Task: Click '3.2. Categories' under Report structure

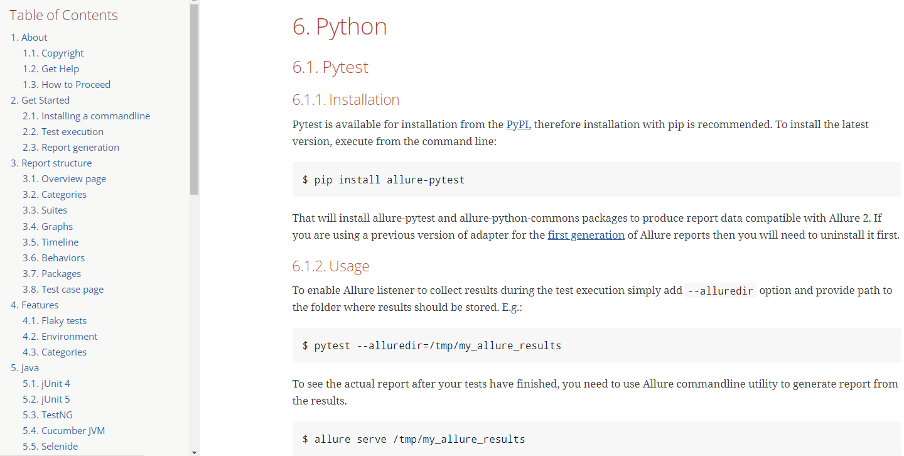Action: tap(55, 194)
